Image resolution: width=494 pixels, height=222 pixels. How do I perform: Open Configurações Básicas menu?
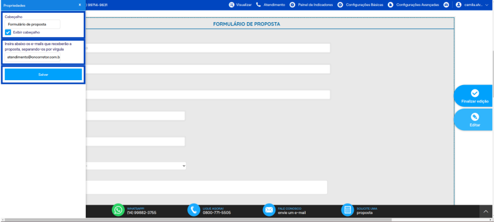click(361, 5)
